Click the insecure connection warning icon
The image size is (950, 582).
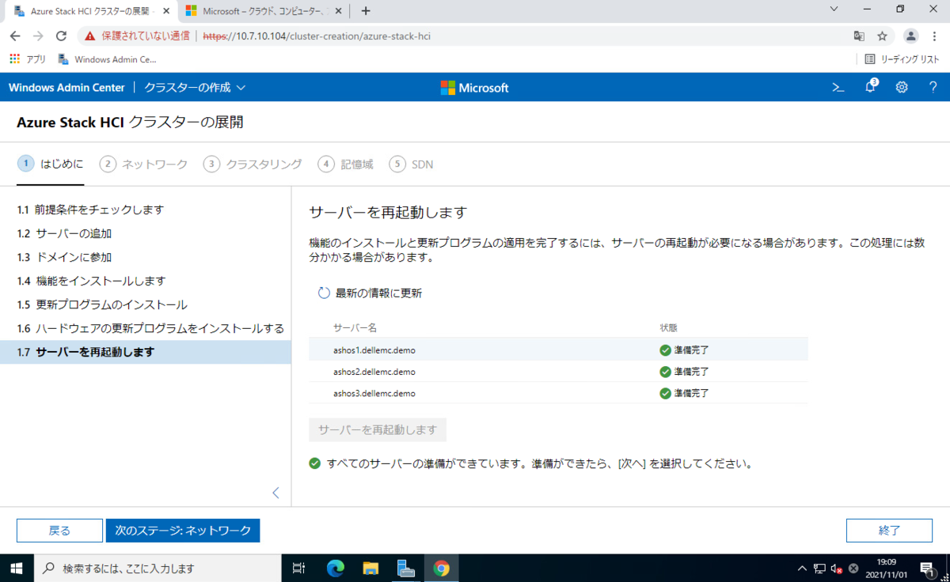point(90,36)
